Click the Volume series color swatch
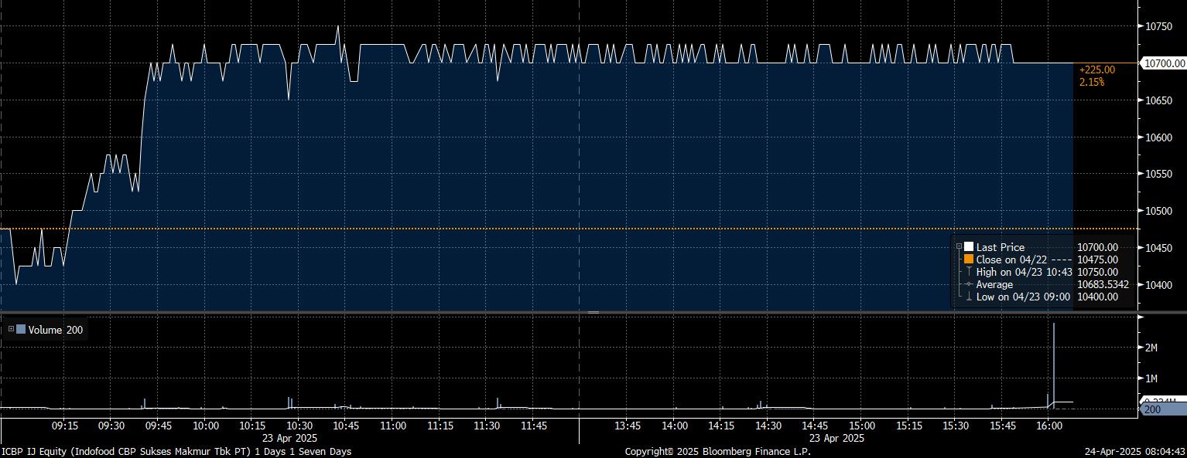The image size is (1187, 458). [21, 330]
